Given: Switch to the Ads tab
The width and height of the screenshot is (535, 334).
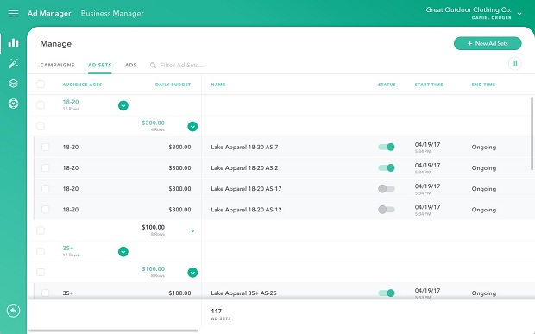Looking at the screenshot, I should tap(130, 65).
